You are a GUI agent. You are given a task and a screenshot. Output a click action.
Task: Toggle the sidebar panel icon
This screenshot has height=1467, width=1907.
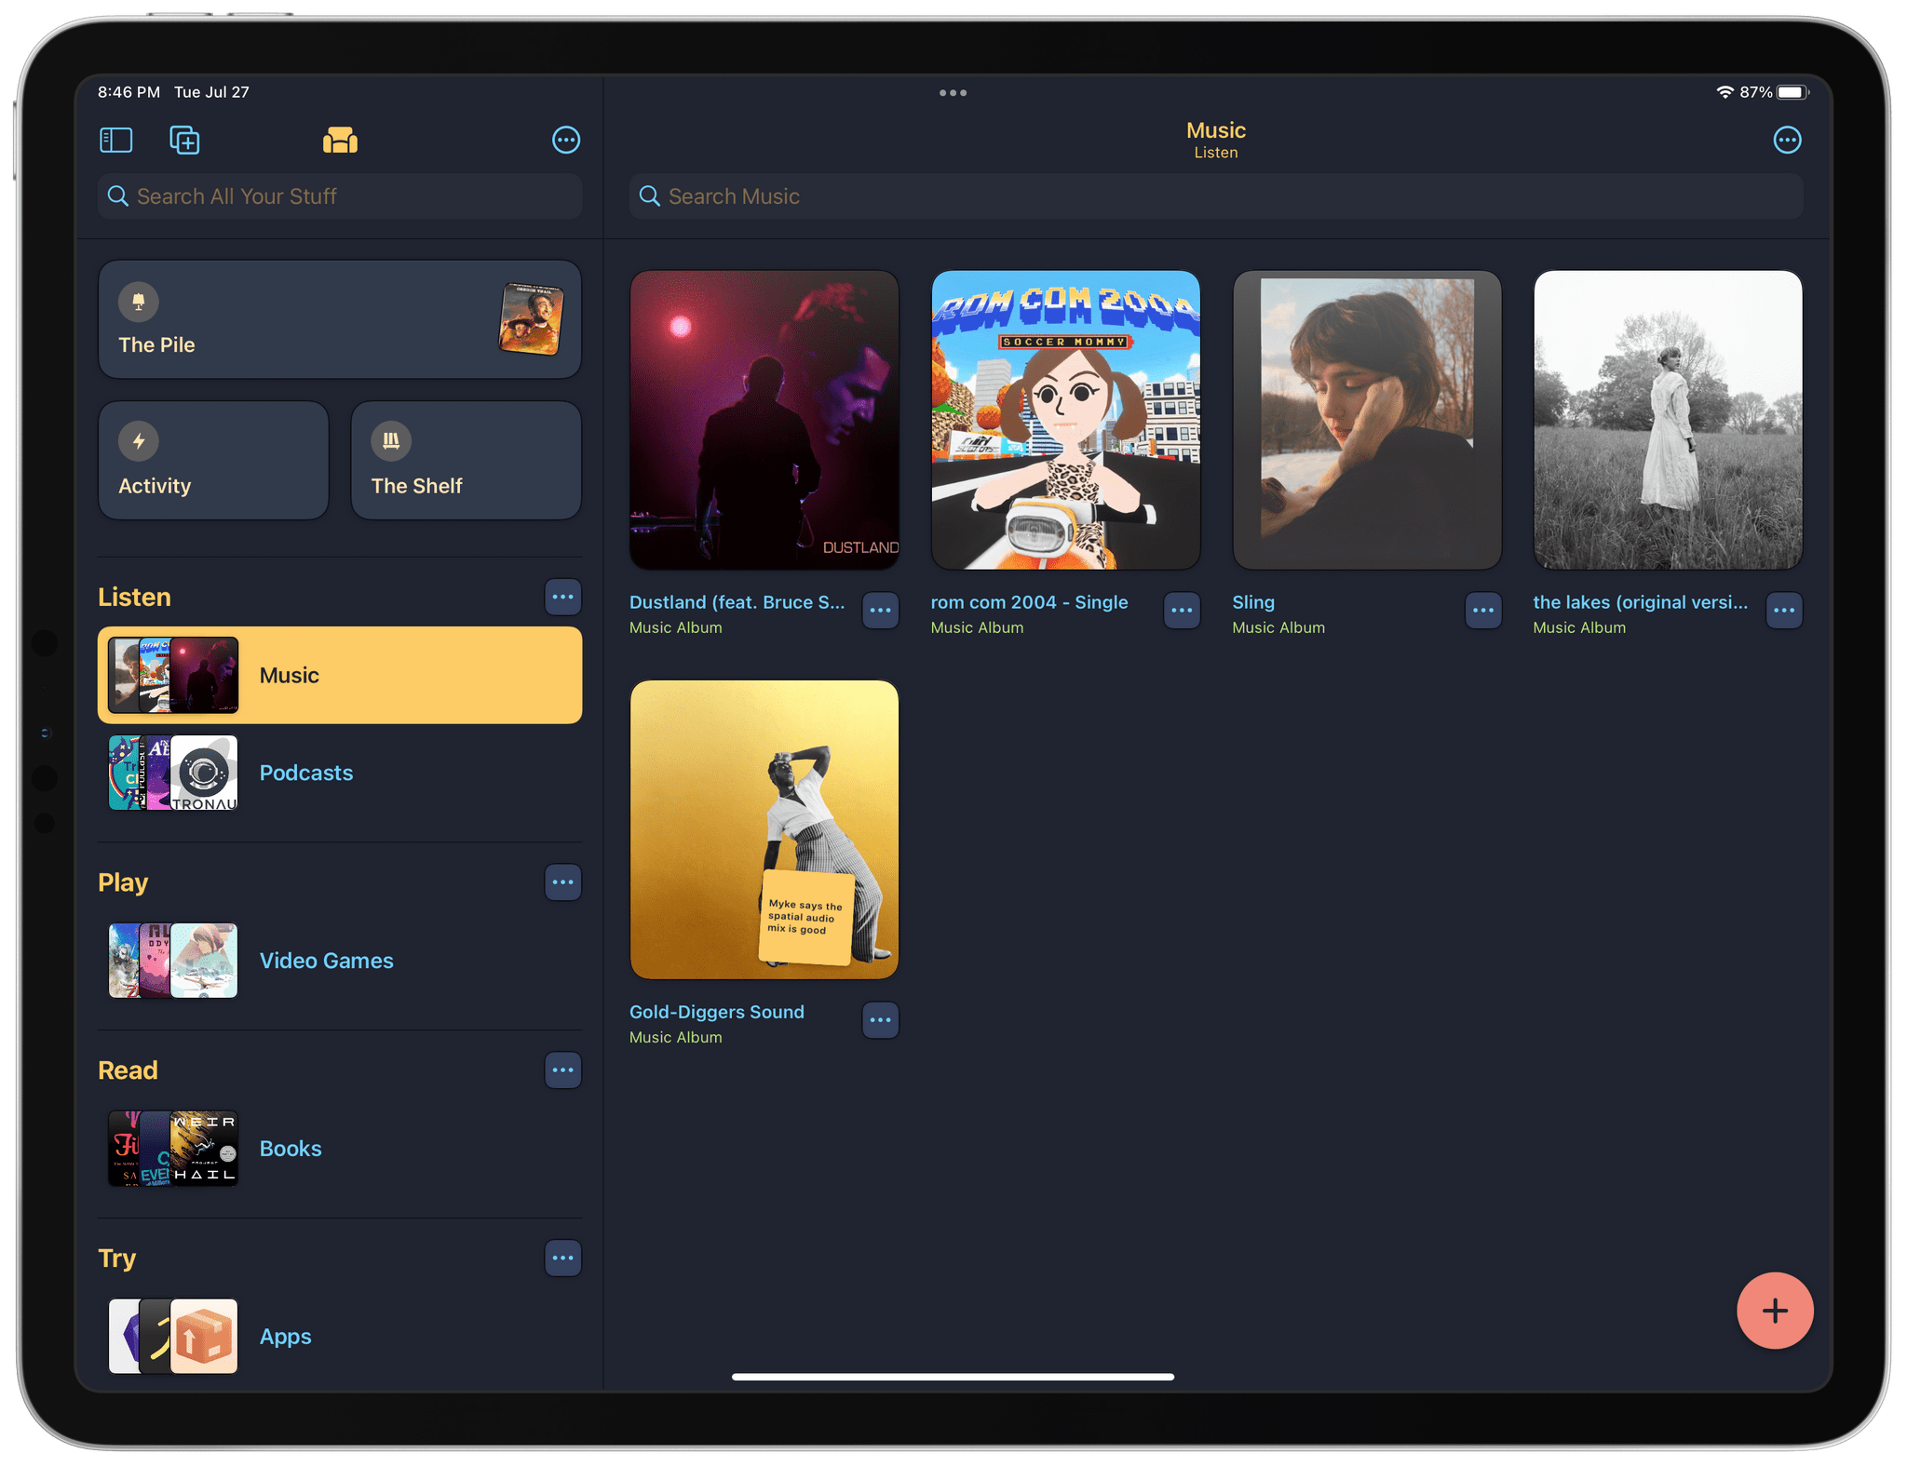tap(116, 141)
